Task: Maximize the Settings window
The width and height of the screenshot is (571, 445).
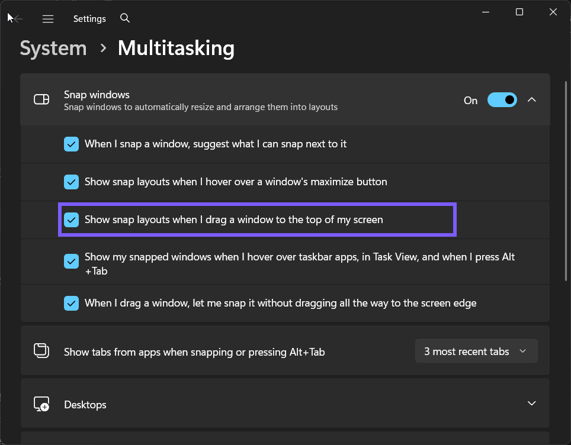Action: pyautogui.click(x=519, y=12)
